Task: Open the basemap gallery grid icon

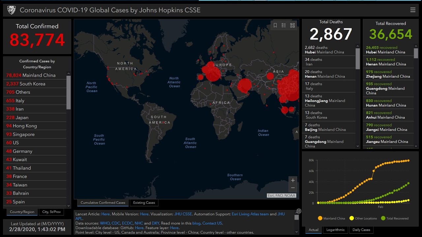Action: 292,25
